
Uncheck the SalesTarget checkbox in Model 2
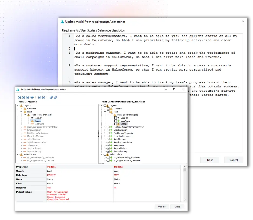pyautogui.click(x=108, y=145)
